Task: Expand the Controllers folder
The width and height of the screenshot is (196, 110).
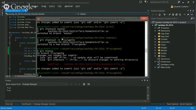Action: click(155, 42)
